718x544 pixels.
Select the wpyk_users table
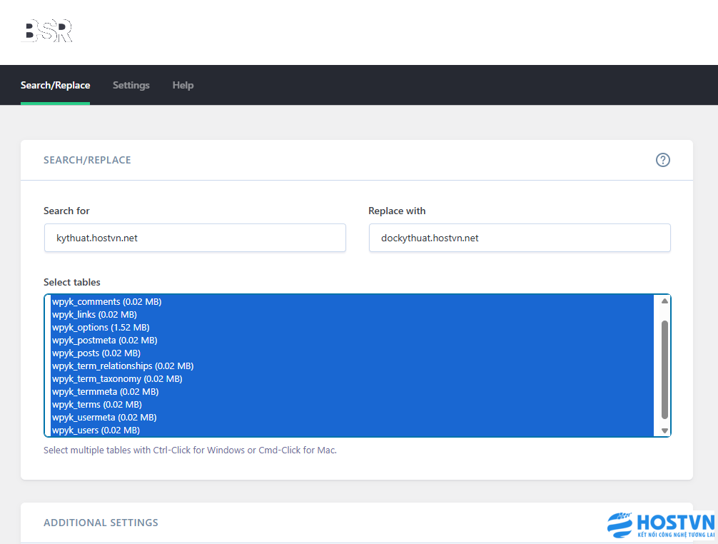coord(96,430)
